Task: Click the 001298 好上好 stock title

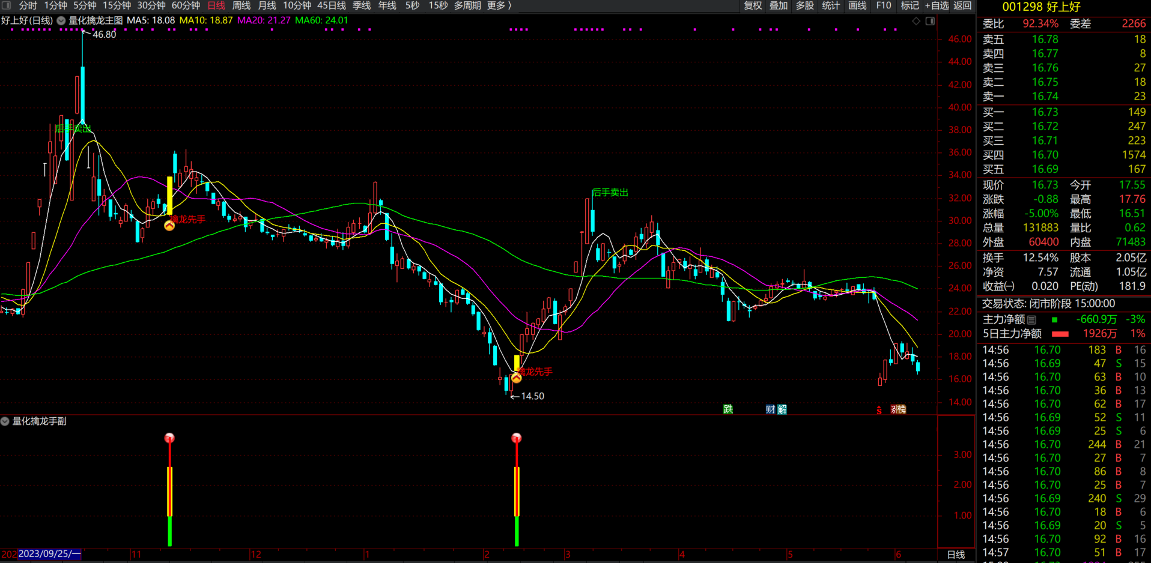Action: [1041, 7]
